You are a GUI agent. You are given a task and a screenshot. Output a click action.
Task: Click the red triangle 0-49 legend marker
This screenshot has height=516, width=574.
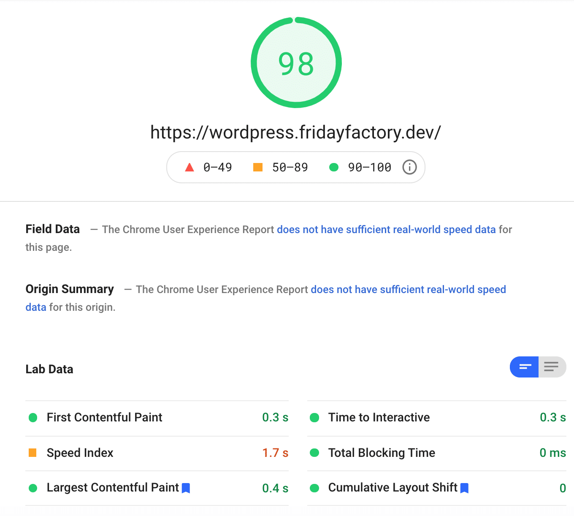(x=190, y=167)
